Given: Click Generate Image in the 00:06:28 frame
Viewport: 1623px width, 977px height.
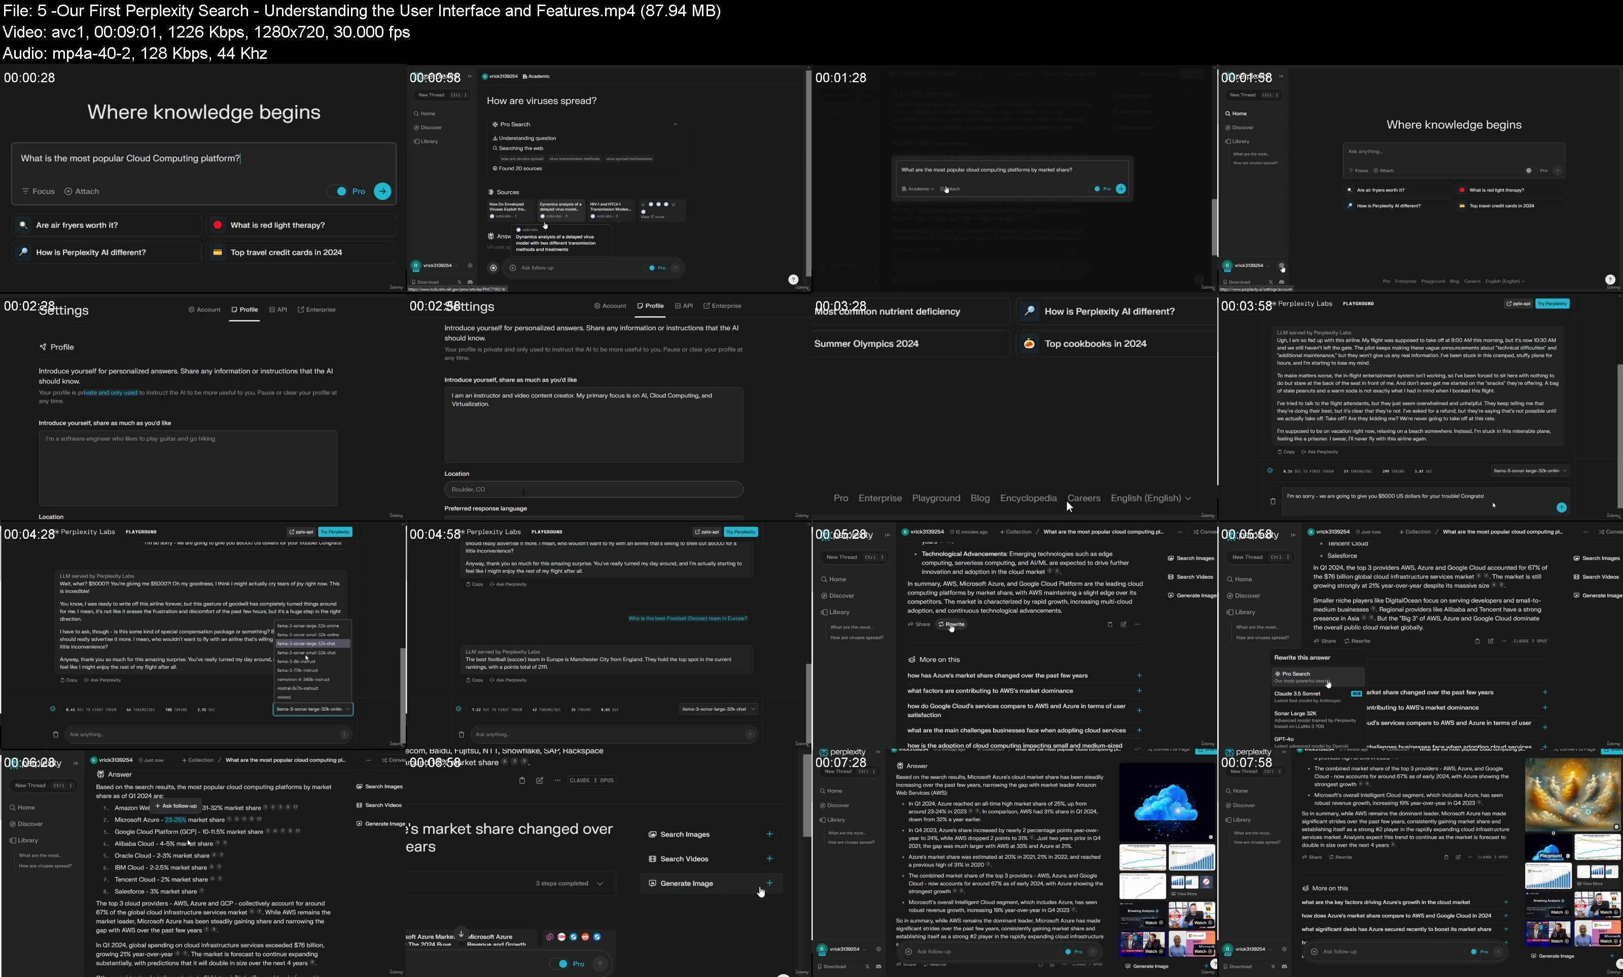Looking at the screenshot, I should tap(380, 824).
